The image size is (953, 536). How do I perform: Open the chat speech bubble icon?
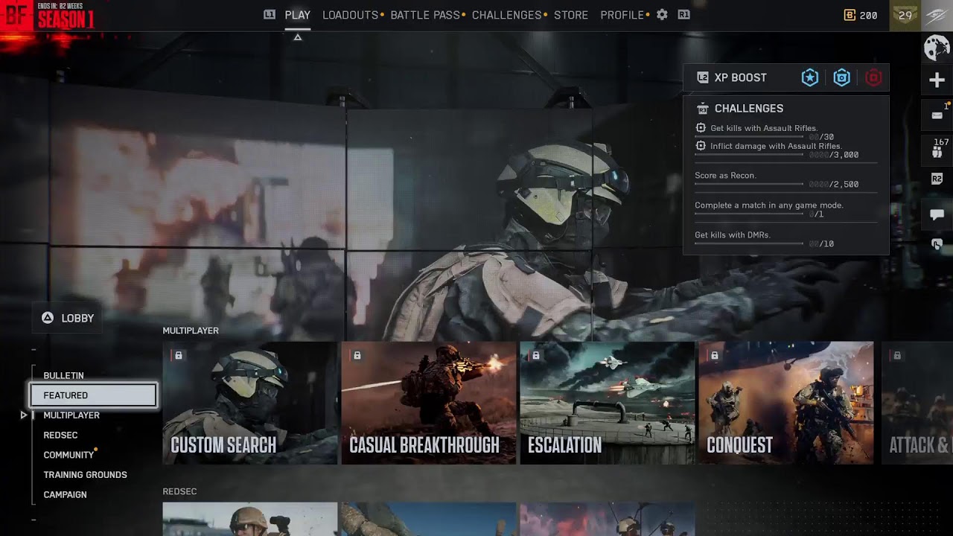pos(937,214)
